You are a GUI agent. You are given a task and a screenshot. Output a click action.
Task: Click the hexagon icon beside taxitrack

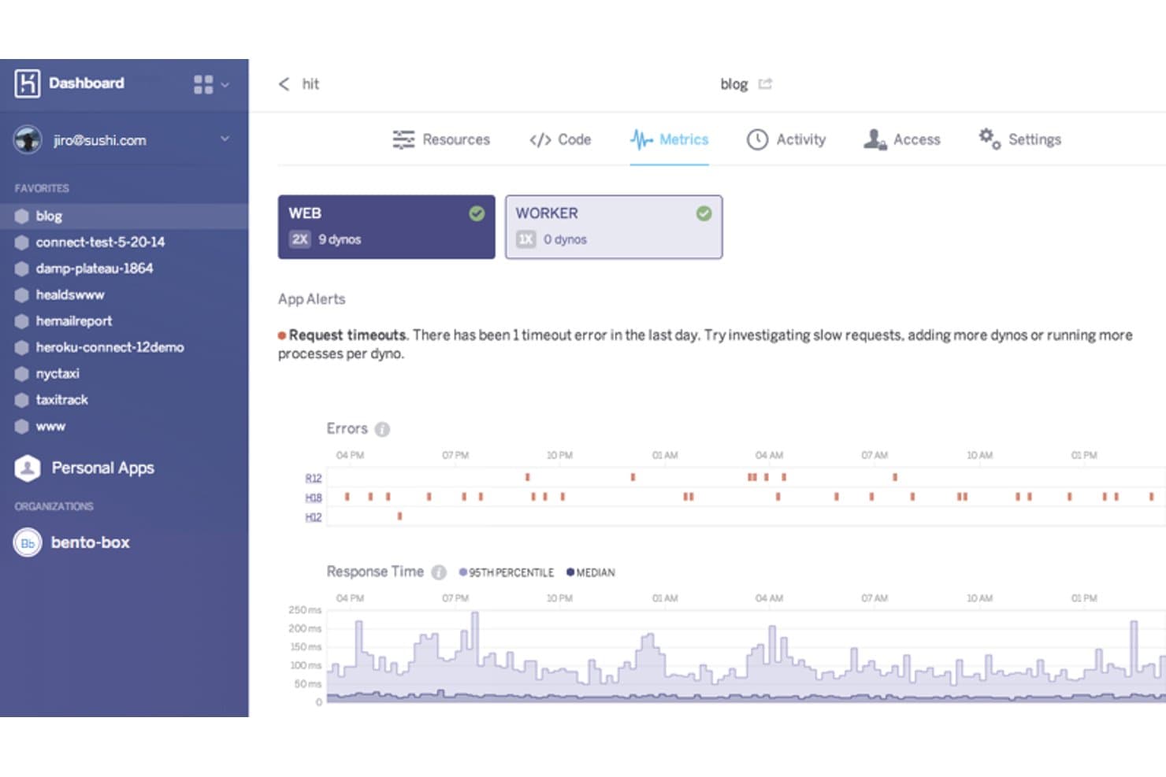22,400
